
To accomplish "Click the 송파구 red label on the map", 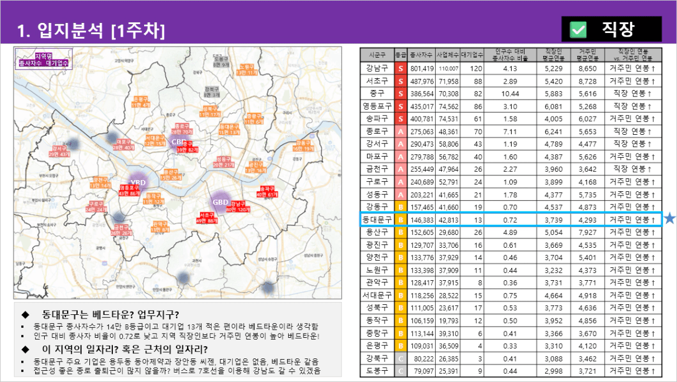I will [266, 191].
